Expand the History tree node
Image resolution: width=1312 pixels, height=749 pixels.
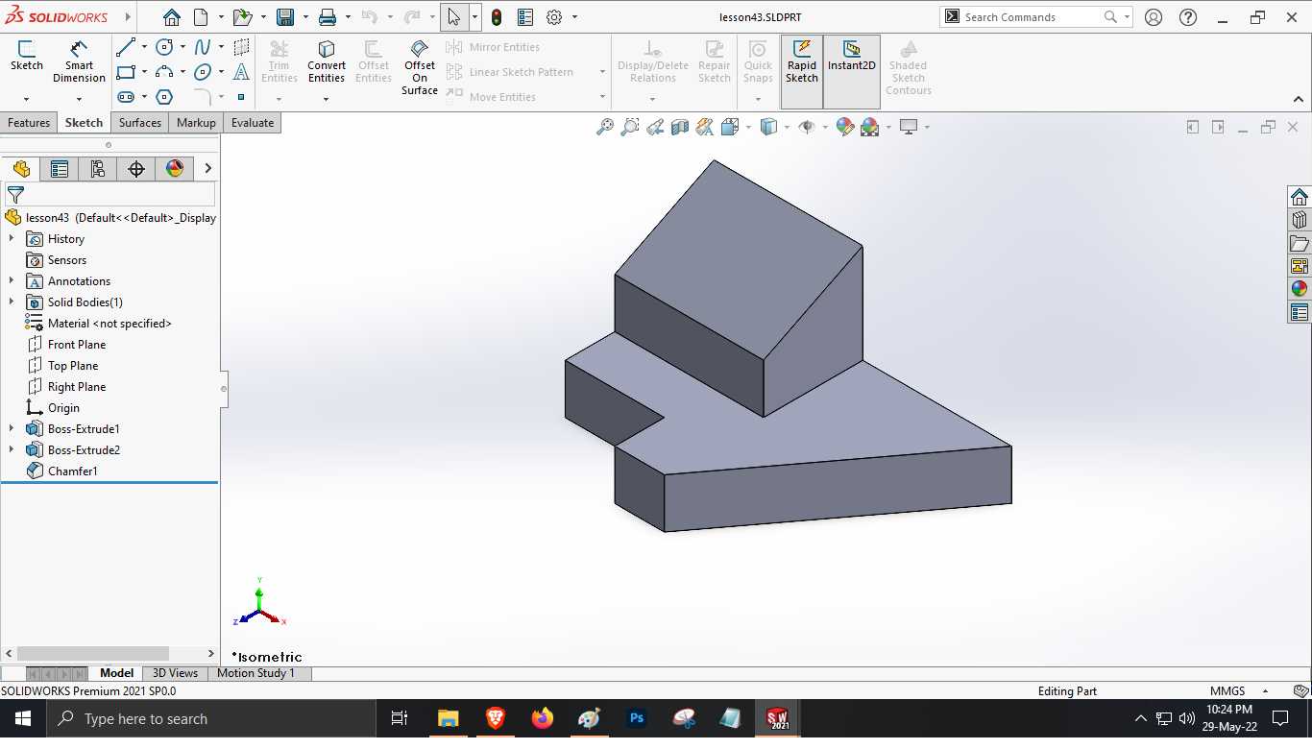pos(12,239)
